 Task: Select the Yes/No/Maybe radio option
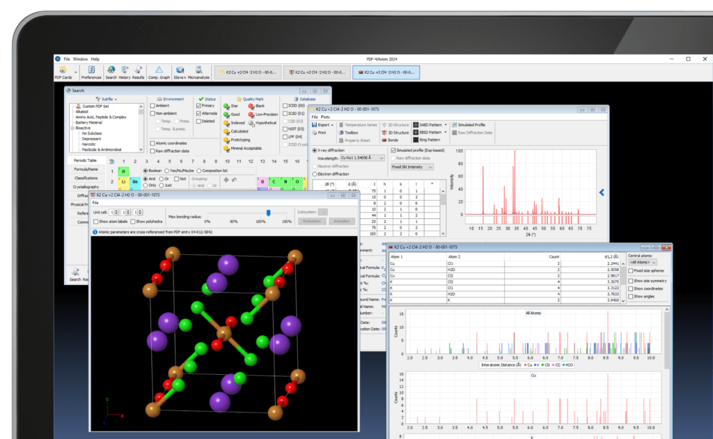pyautogui.click(x=167, y=171)
